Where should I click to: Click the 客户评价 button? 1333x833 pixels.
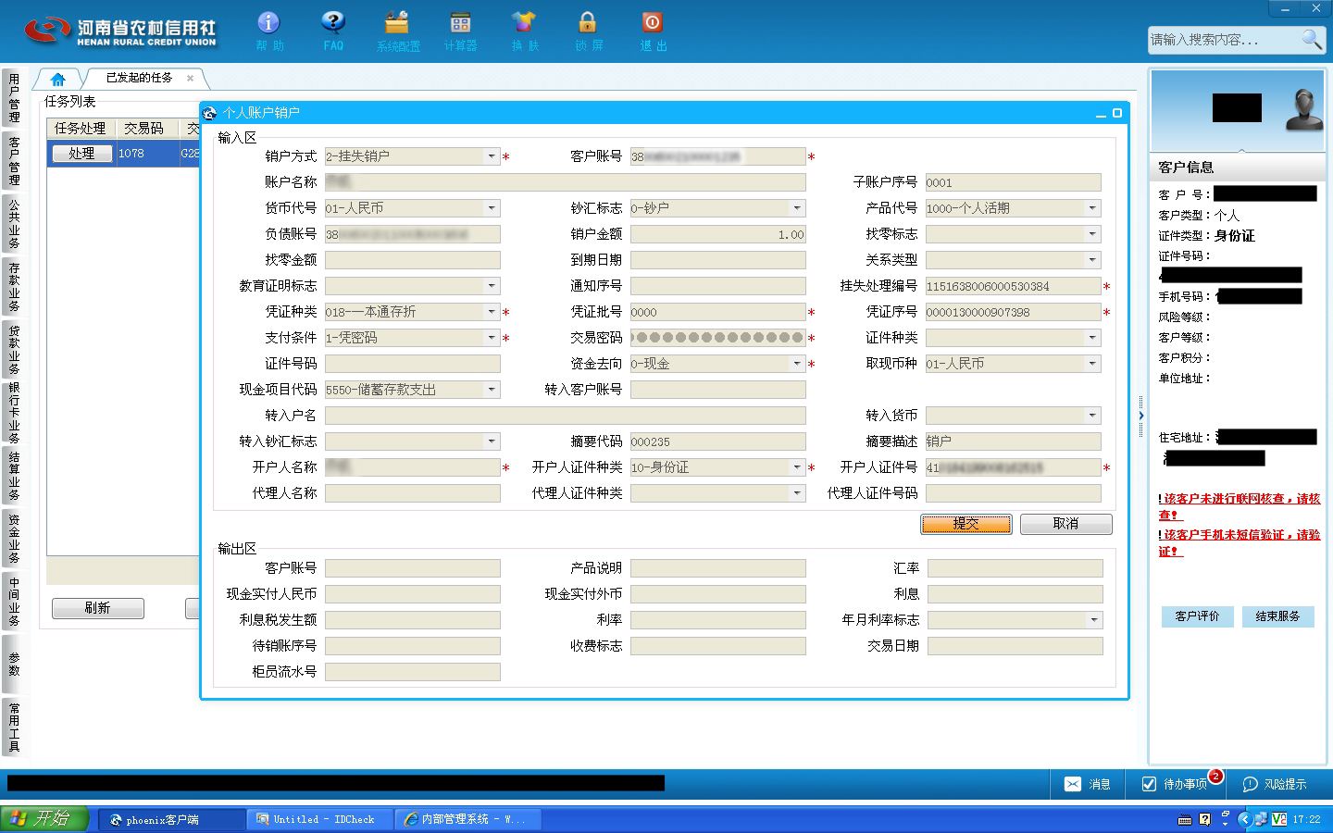[1197, 616]
